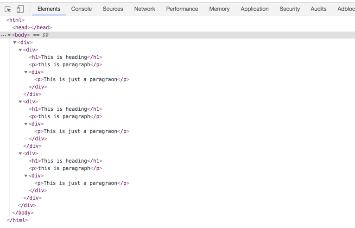This screenshot has height=228, width=355.
Task: Open the Memory tab
Action: tap(219, 9)
